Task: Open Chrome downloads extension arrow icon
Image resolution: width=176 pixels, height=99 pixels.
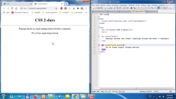Action: pyautogui.click(x=74, y=9)
